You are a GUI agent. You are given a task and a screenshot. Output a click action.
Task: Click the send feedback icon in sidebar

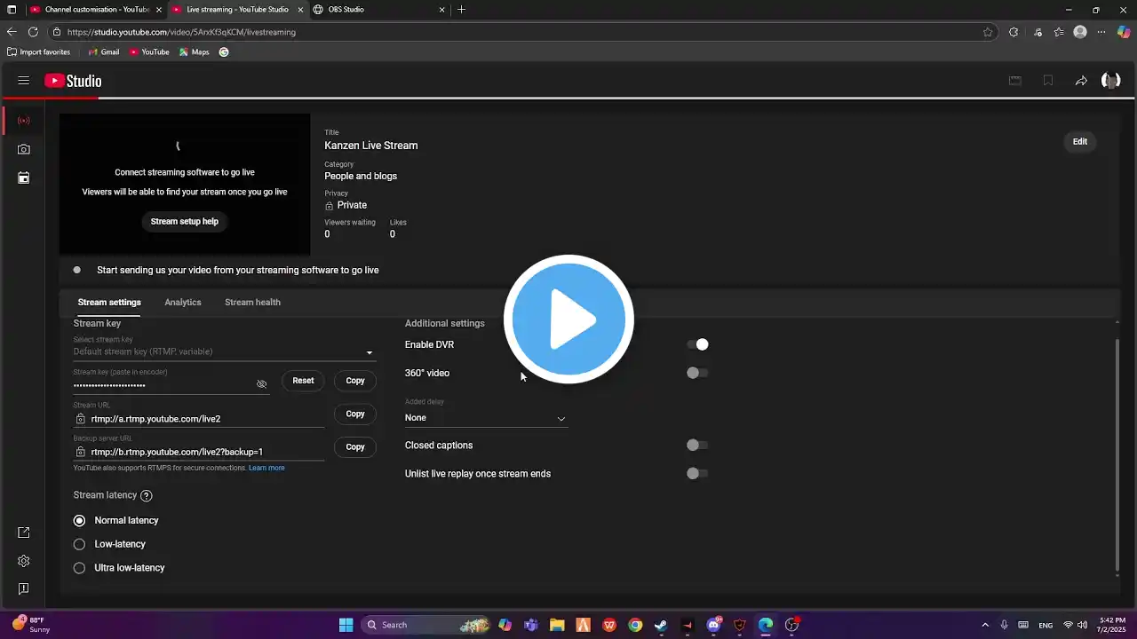coord(24,589)
